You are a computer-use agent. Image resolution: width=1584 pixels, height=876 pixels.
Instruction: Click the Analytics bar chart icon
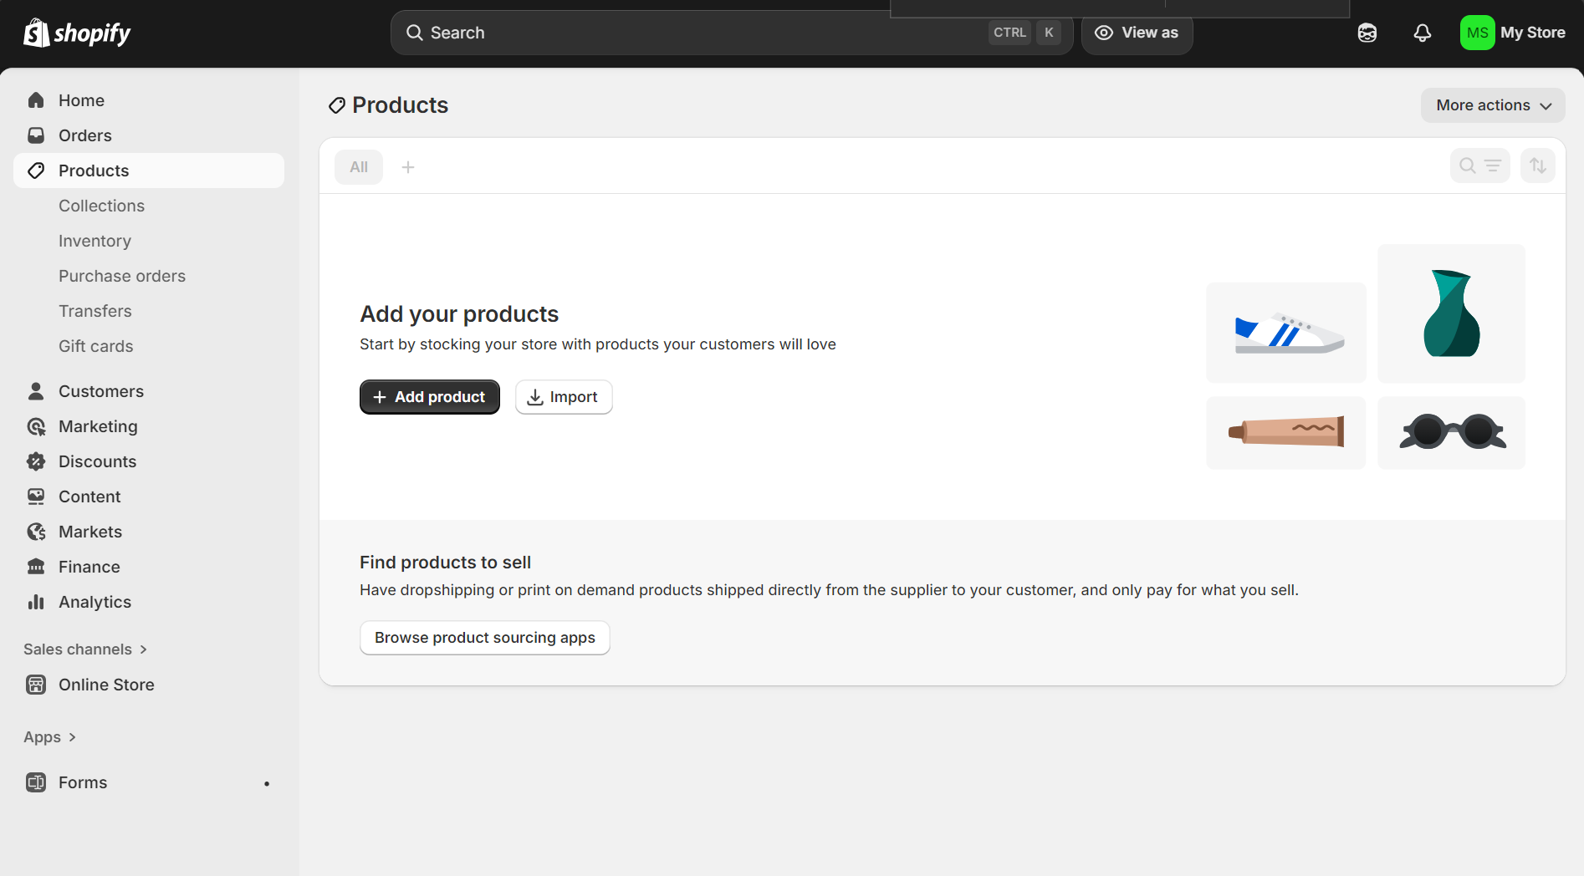[x=36, y=601]
